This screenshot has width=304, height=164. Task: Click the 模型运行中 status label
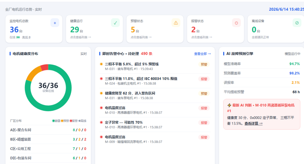292,54
